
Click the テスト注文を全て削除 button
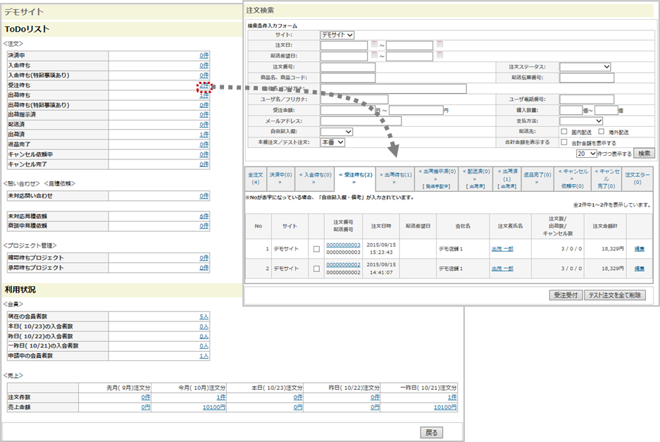click(614, 295)
